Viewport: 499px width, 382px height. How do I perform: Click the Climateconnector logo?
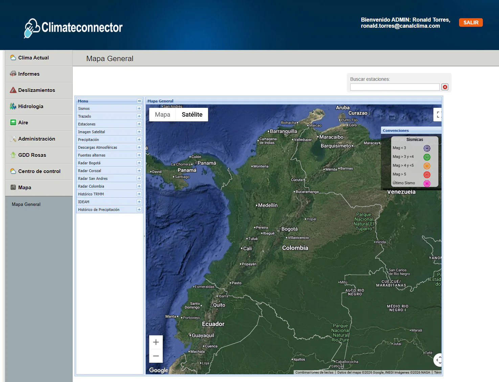[x=73, y=28]
